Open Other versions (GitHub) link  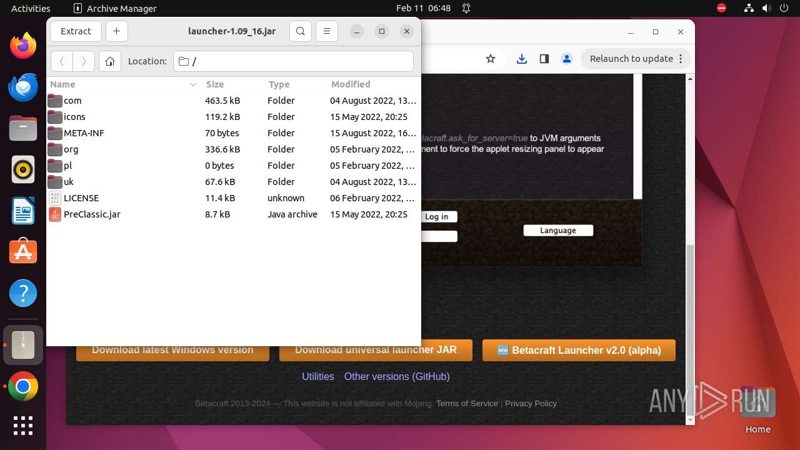[397, 376]
